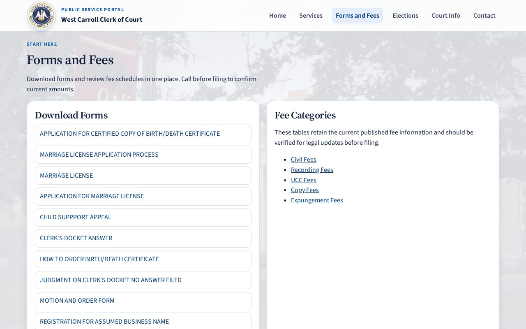The height and width of the screenshot is (329, 526).
Task: View UCC Fees
Action: (304, 180)
